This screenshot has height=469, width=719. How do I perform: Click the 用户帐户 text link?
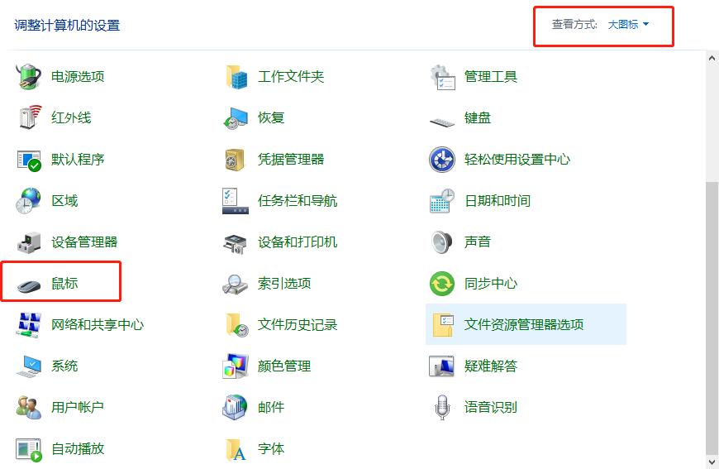(x=78, y=408)
